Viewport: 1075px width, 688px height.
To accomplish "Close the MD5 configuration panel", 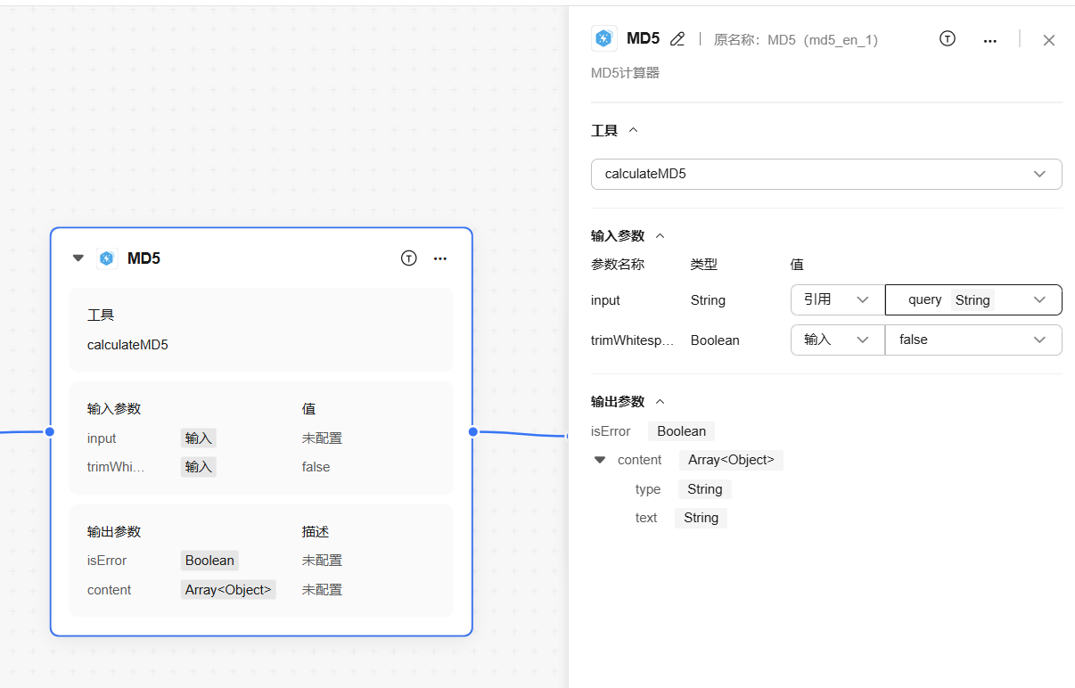I will pyautogui.click(x=1049, y=40).
